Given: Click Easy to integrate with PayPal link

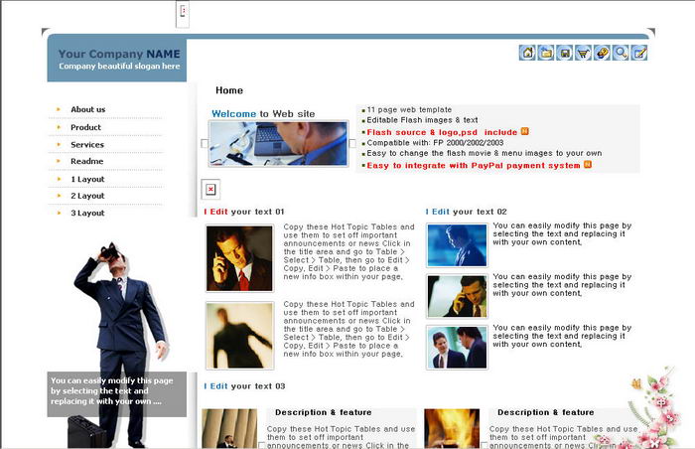Looking at the screenshot, I should 473,166.
